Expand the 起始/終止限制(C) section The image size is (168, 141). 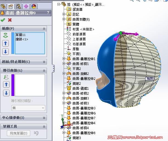click(x=44, y=62)
